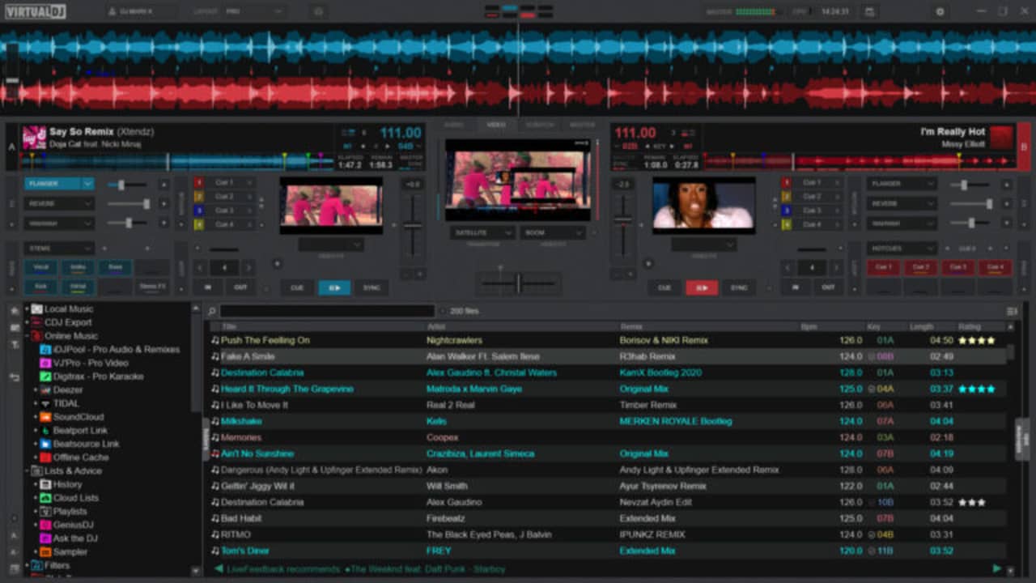Click the search magnifier icon in the browser
The image size is (1036, 583).
211,310
